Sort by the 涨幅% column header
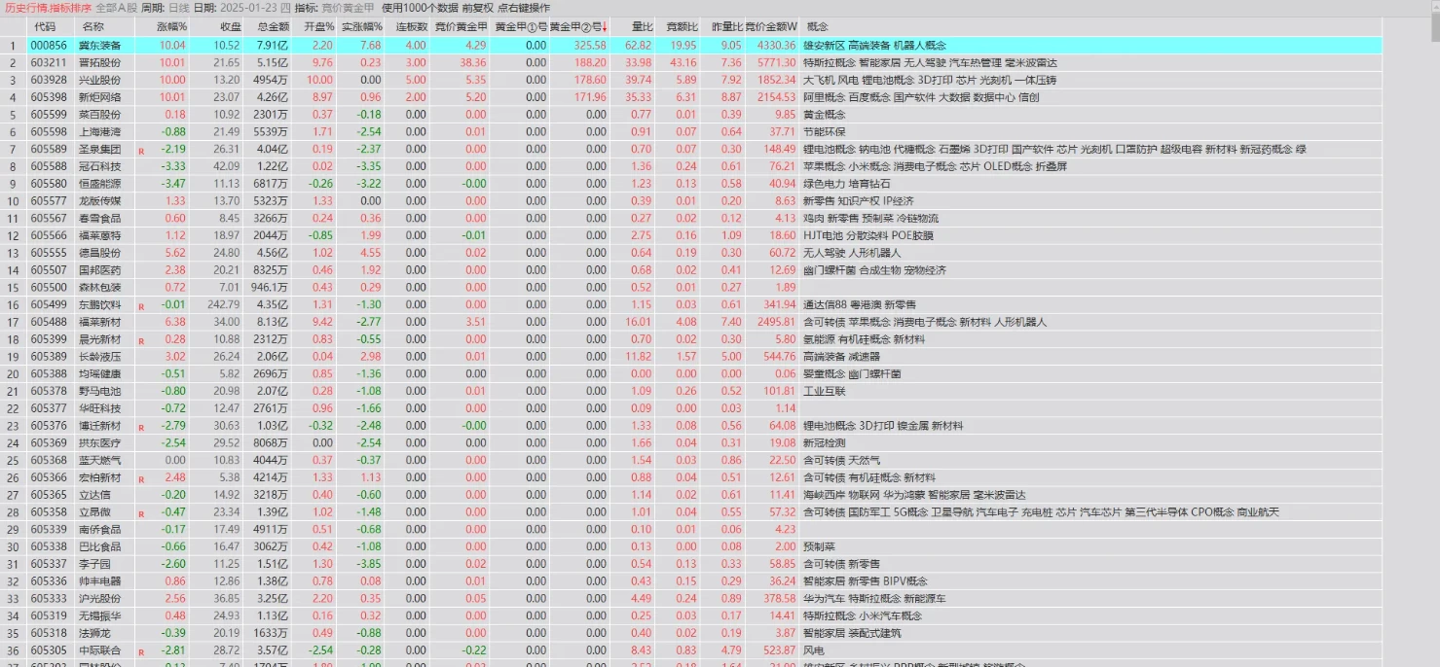 click(172, 26)
